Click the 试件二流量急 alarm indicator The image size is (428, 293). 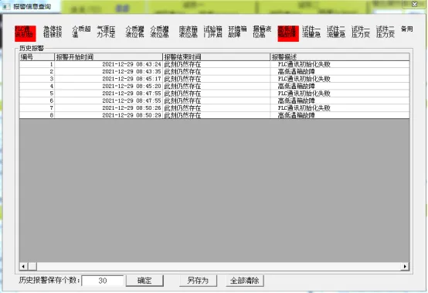tap(336, 32)
